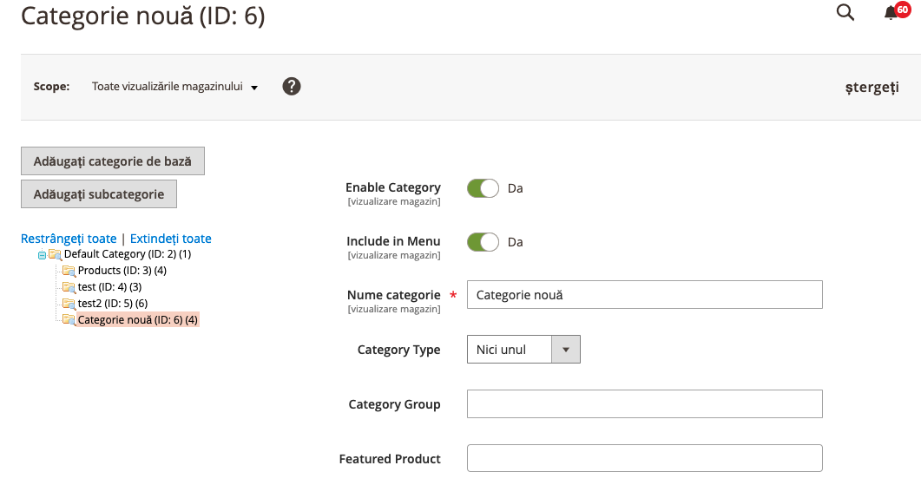Screen dimensions: 921x485
Task: Select Default Category (ID: 2) in tree
Action: [x=128, y=254]
